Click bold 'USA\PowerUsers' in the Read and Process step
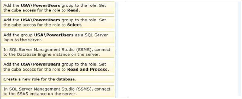Image resolution: width=242 pixels, height=99 pixels. pyautogui.click(x=40, y=64)
